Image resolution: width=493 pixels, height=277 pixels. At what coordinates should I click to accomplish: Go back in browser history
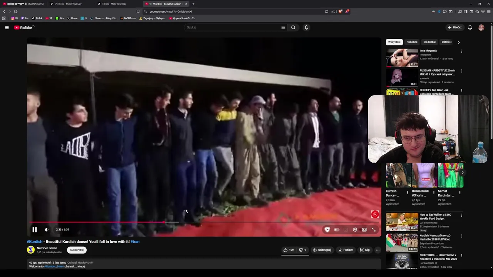click(x=4, y=12)
